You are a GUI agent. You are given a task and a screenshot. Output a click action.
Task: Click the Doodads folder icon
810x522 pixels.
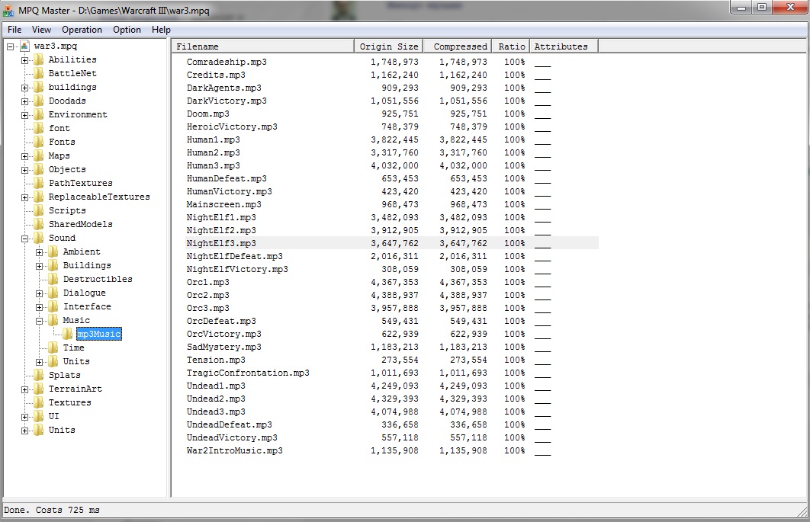point(39,101)
